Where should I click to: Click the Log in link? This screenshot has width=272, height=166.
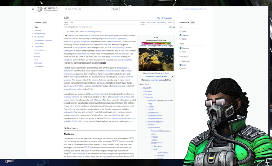pyautogui.click(x=204, y=9)
